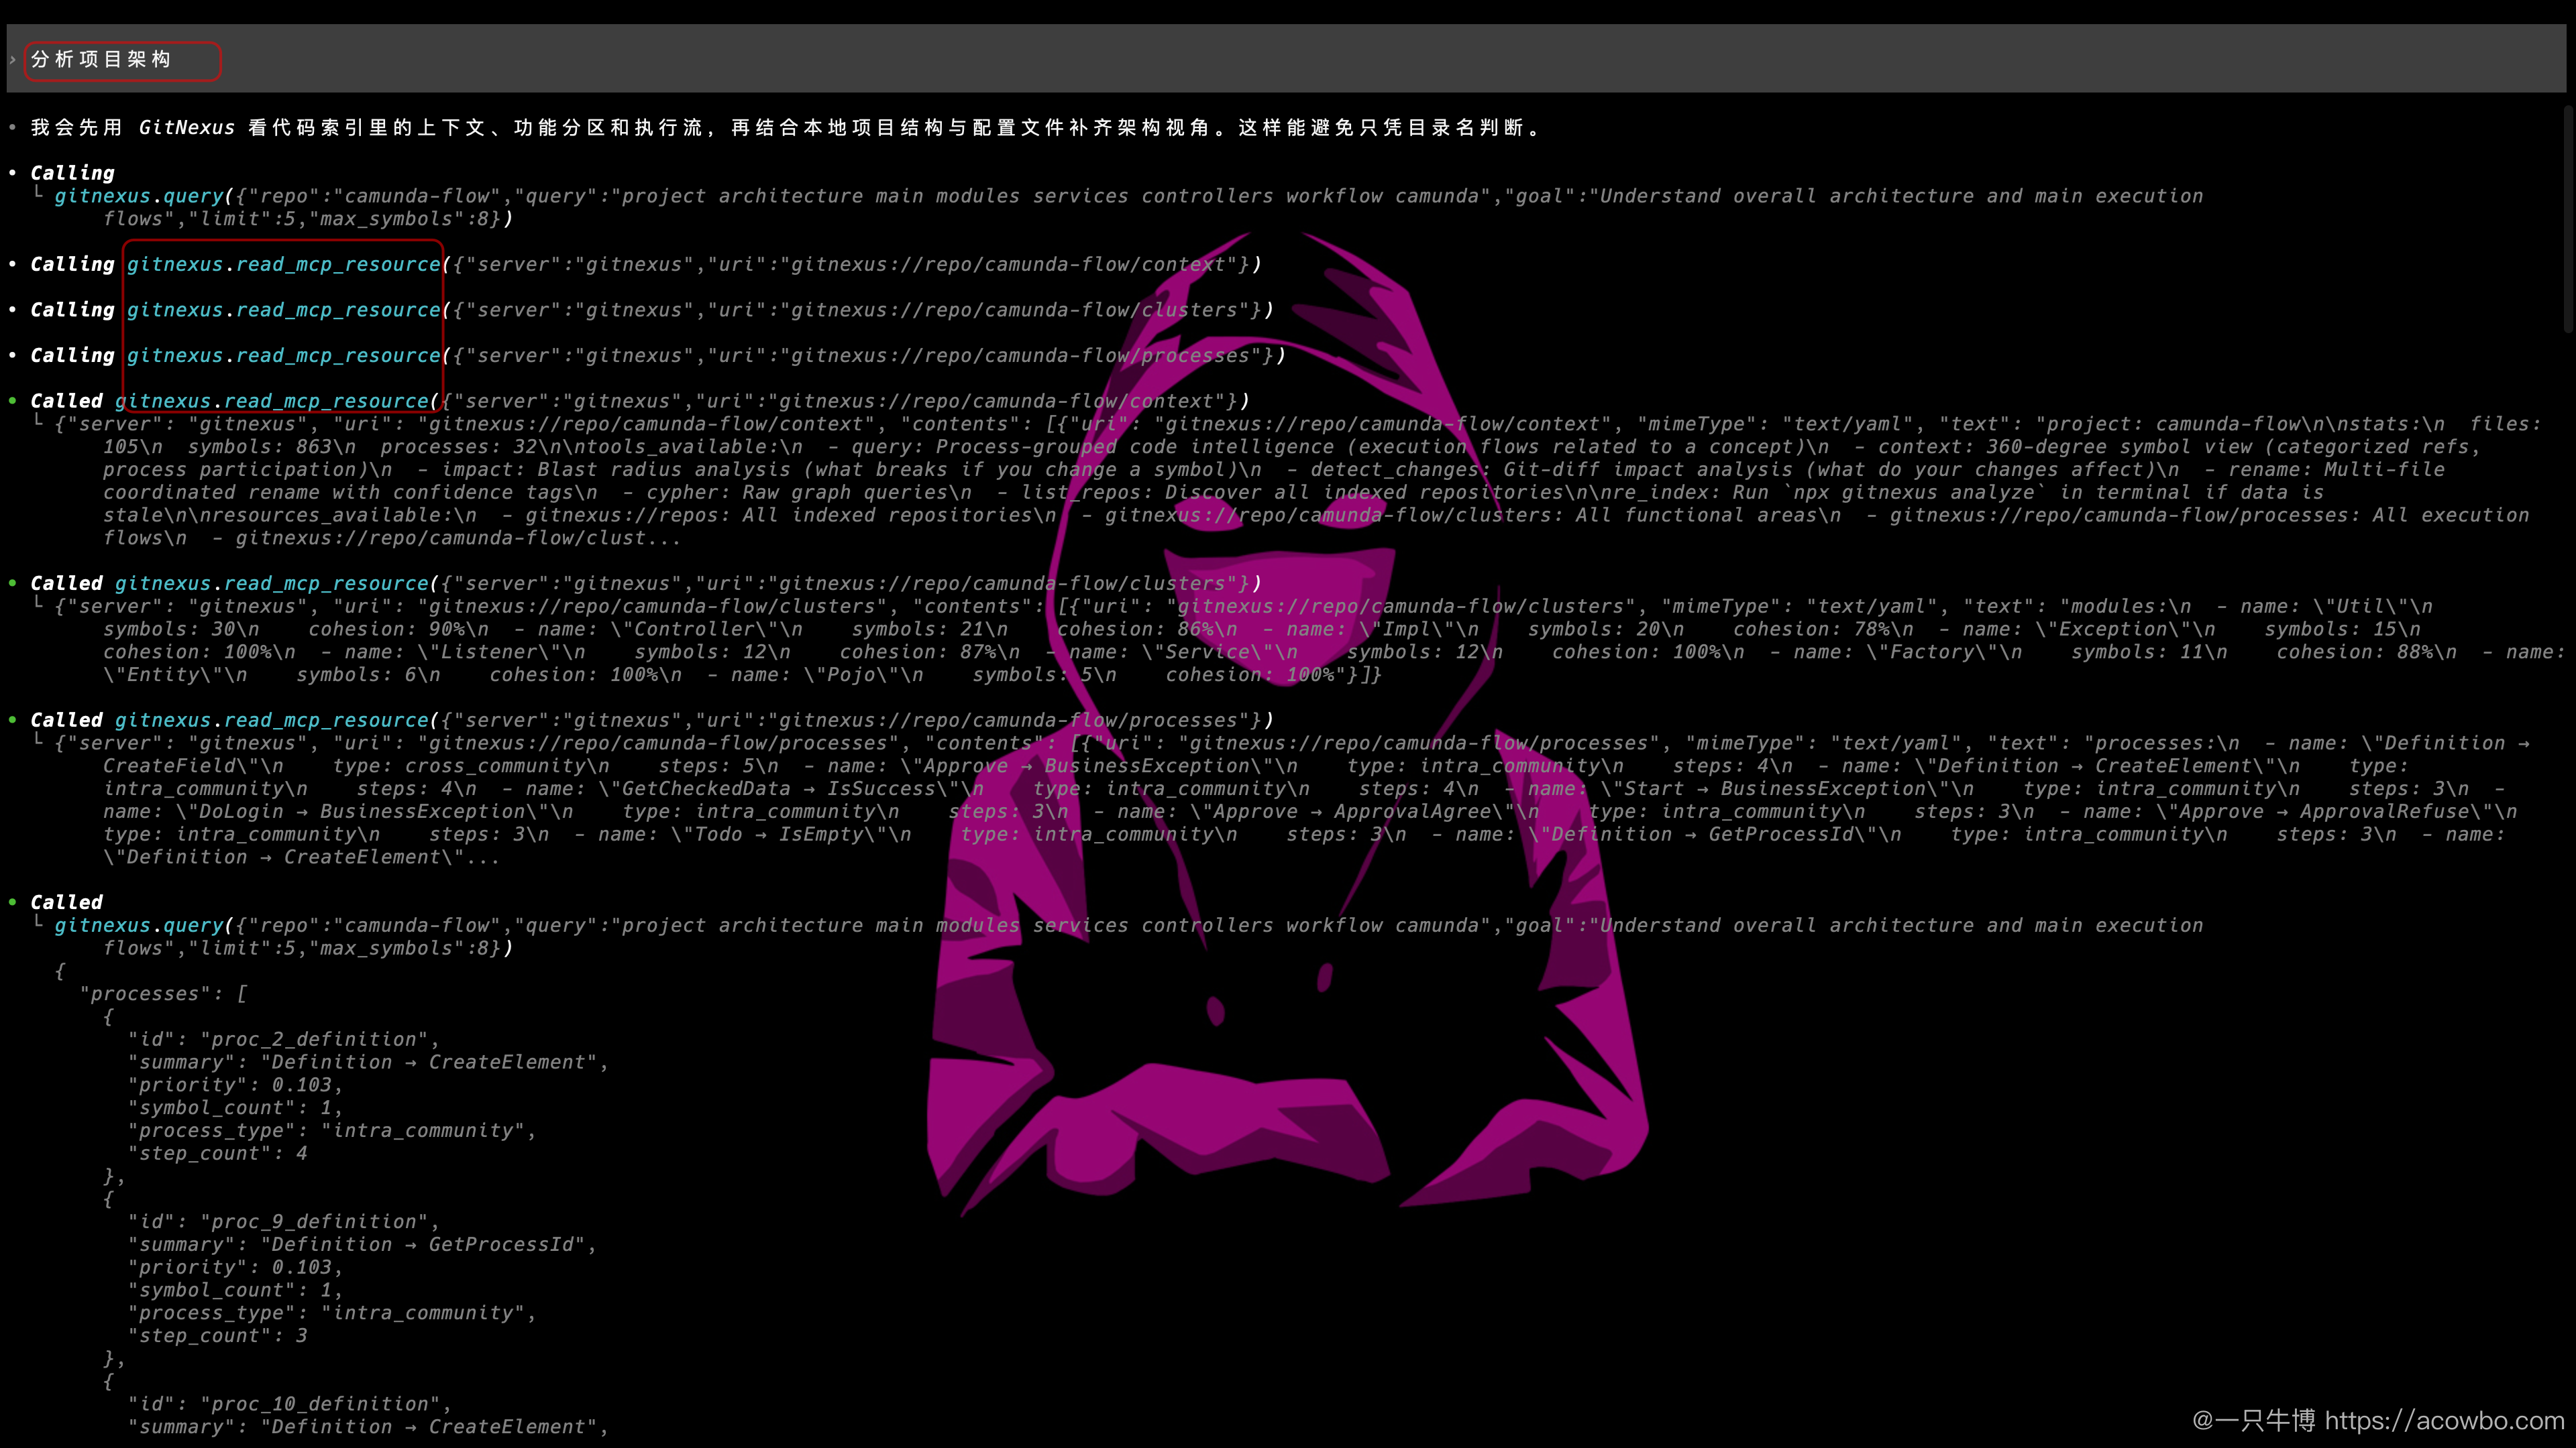Click Calling read_mcp_resource with processes uri
The height and width of the screenshot is (1448, 2576).
coord(658,355)
